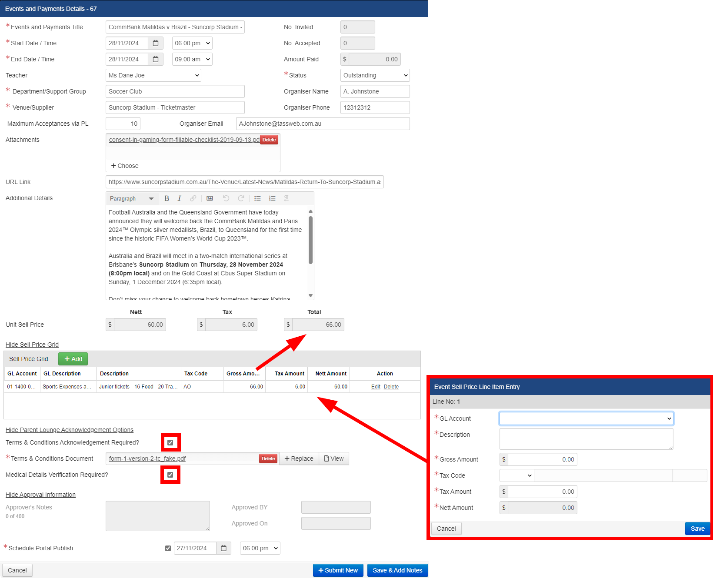Click the Tax Amount field in Line Item Entry
Viewport: 713px width, 579px height.
pyautogui.click(x=543, y=492)
